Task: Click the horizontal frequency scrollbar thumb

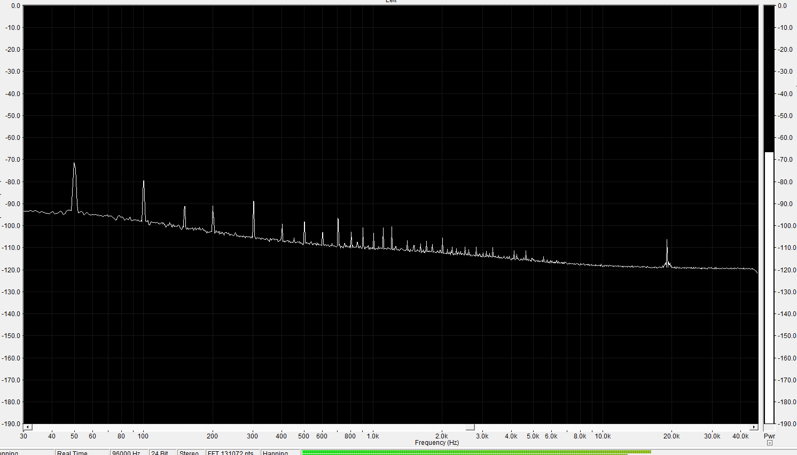Action: coord(470,427)
